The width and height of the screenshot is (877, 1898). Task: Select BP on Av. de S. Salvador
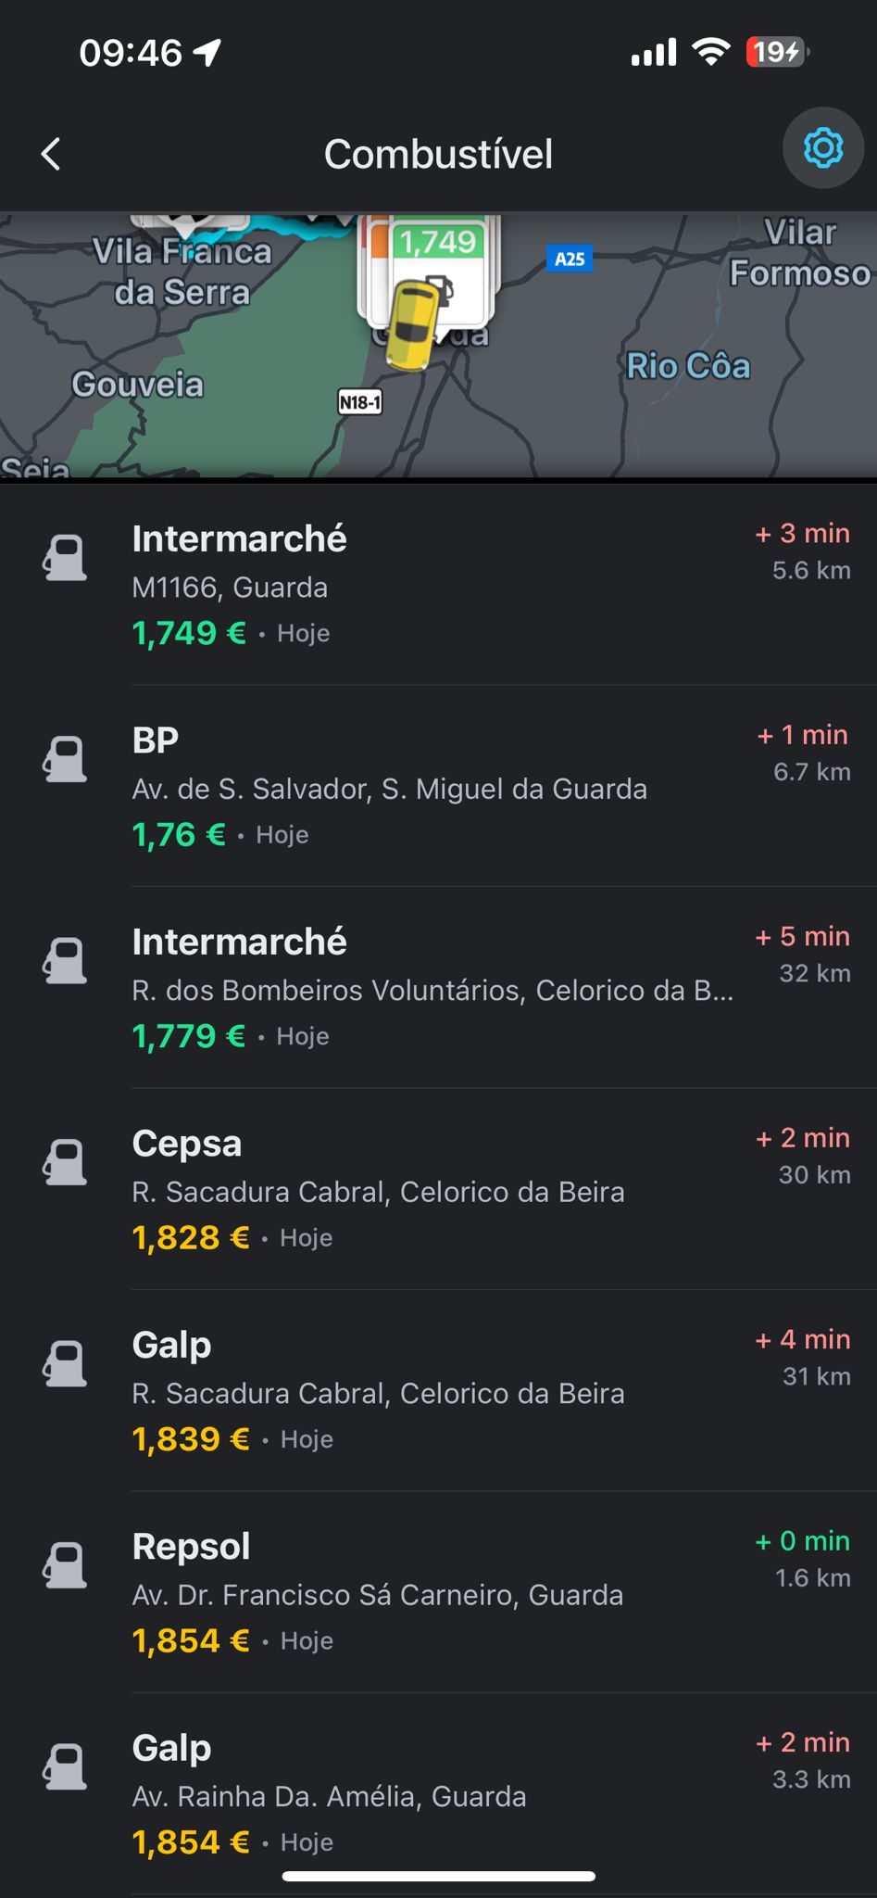pos(435,786)
